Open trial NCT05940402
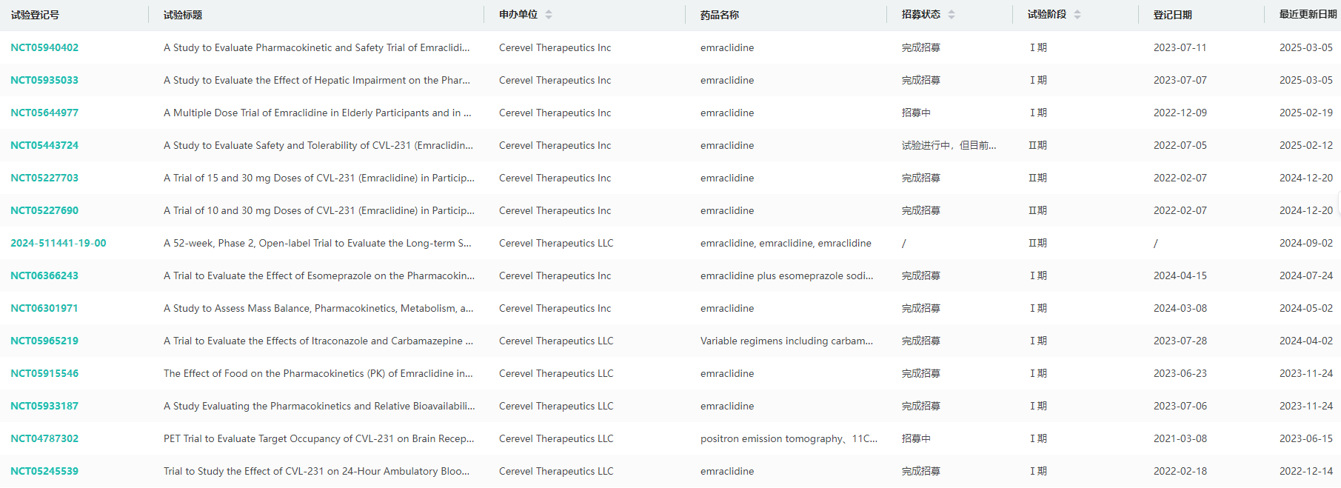Image resolution: width=1341 pixels, height=488 pixels. coord(44,47)
